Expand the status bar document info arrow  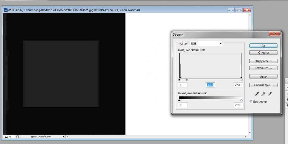tap(64, 137)
